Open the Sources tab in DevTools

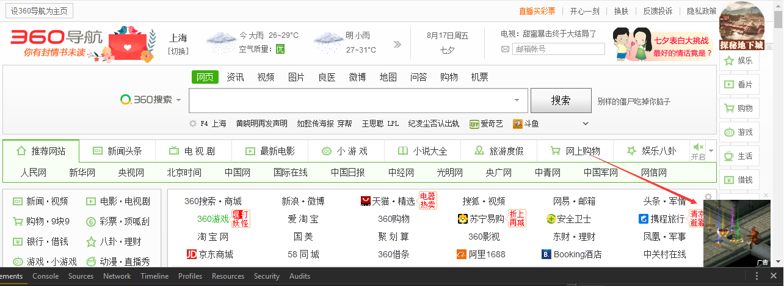point(81,276)
